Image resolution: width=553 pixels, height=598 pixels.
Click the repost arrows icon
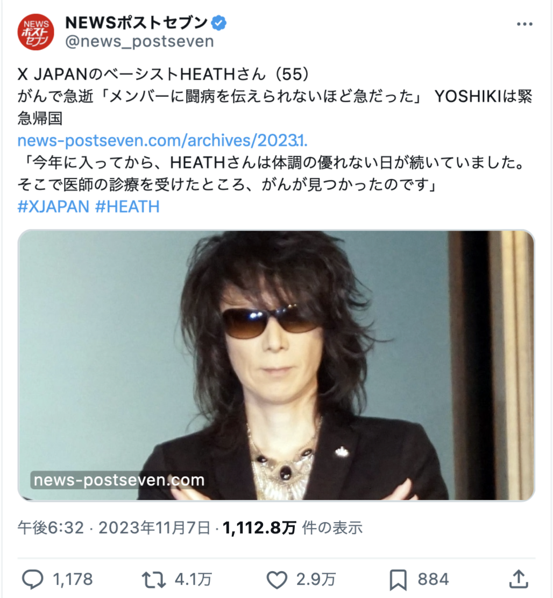click(x=153, y=580)
